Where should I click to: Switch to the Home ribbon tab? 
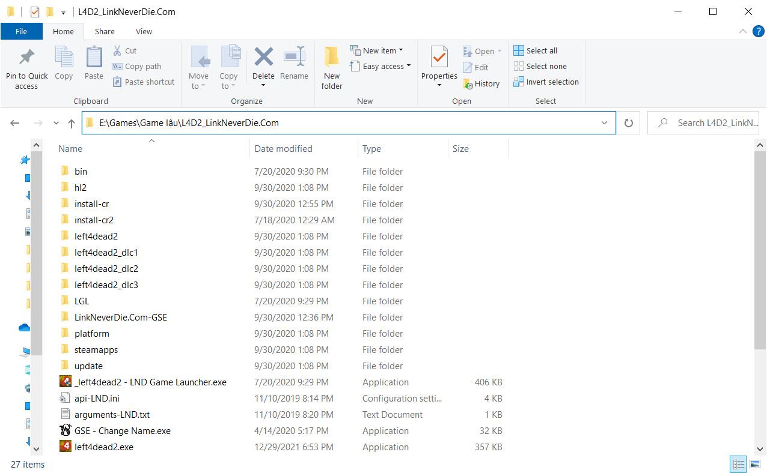[63, 31]
